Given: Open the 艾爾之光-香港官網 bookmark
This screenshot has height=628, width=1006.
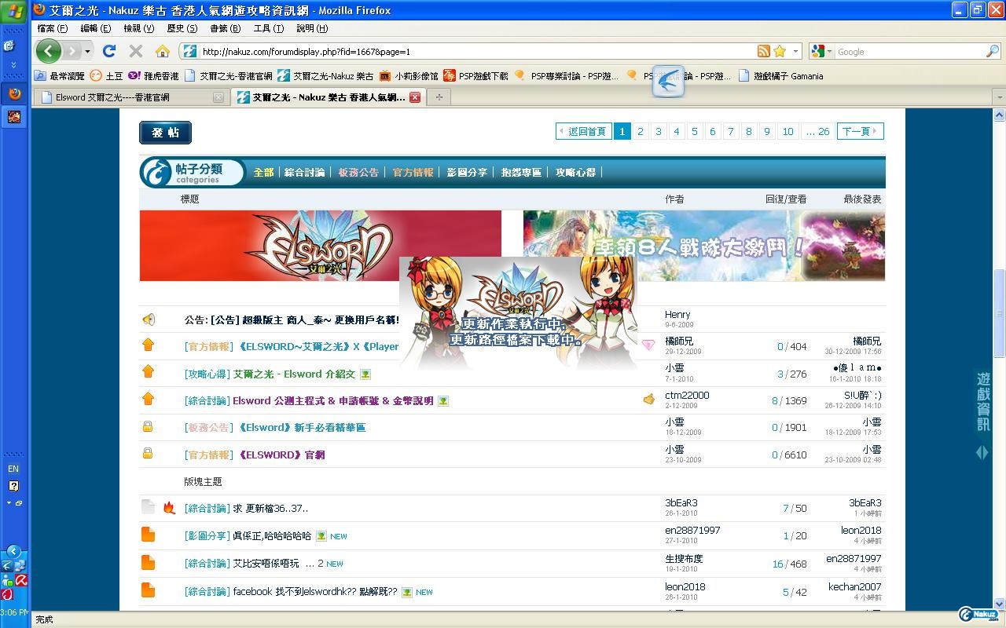Looking at the screenshot, I should point(228,76).
